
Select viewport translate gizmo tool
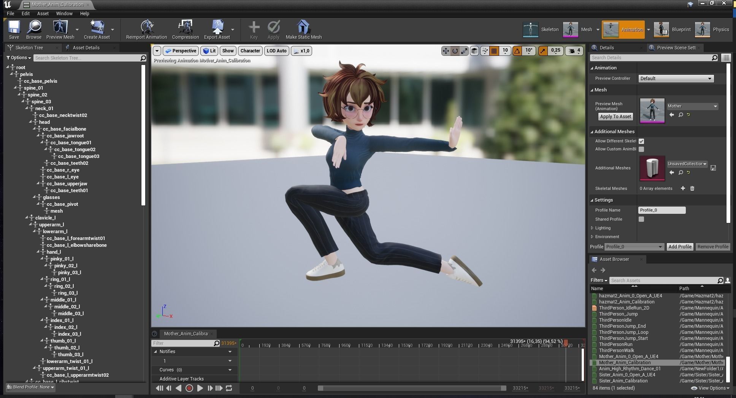point(446,51)
